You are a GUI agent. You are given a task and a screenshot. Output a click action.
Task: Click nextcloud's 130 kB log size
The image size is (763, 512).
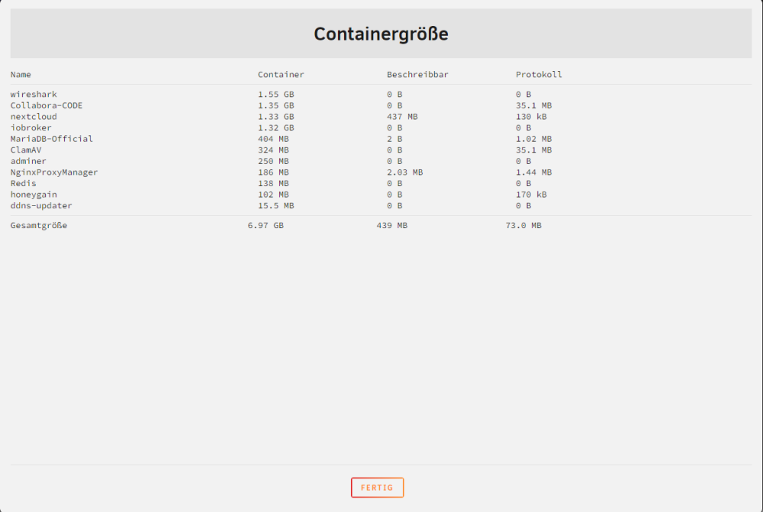pos(531,117)
